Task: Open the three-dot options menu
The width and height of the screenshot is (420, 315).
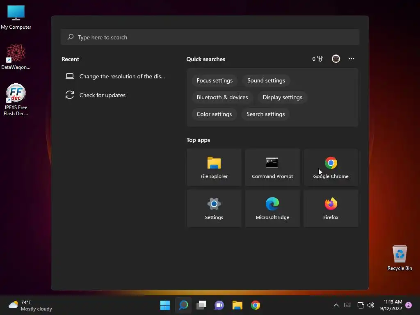Action: tap(352, 59)
